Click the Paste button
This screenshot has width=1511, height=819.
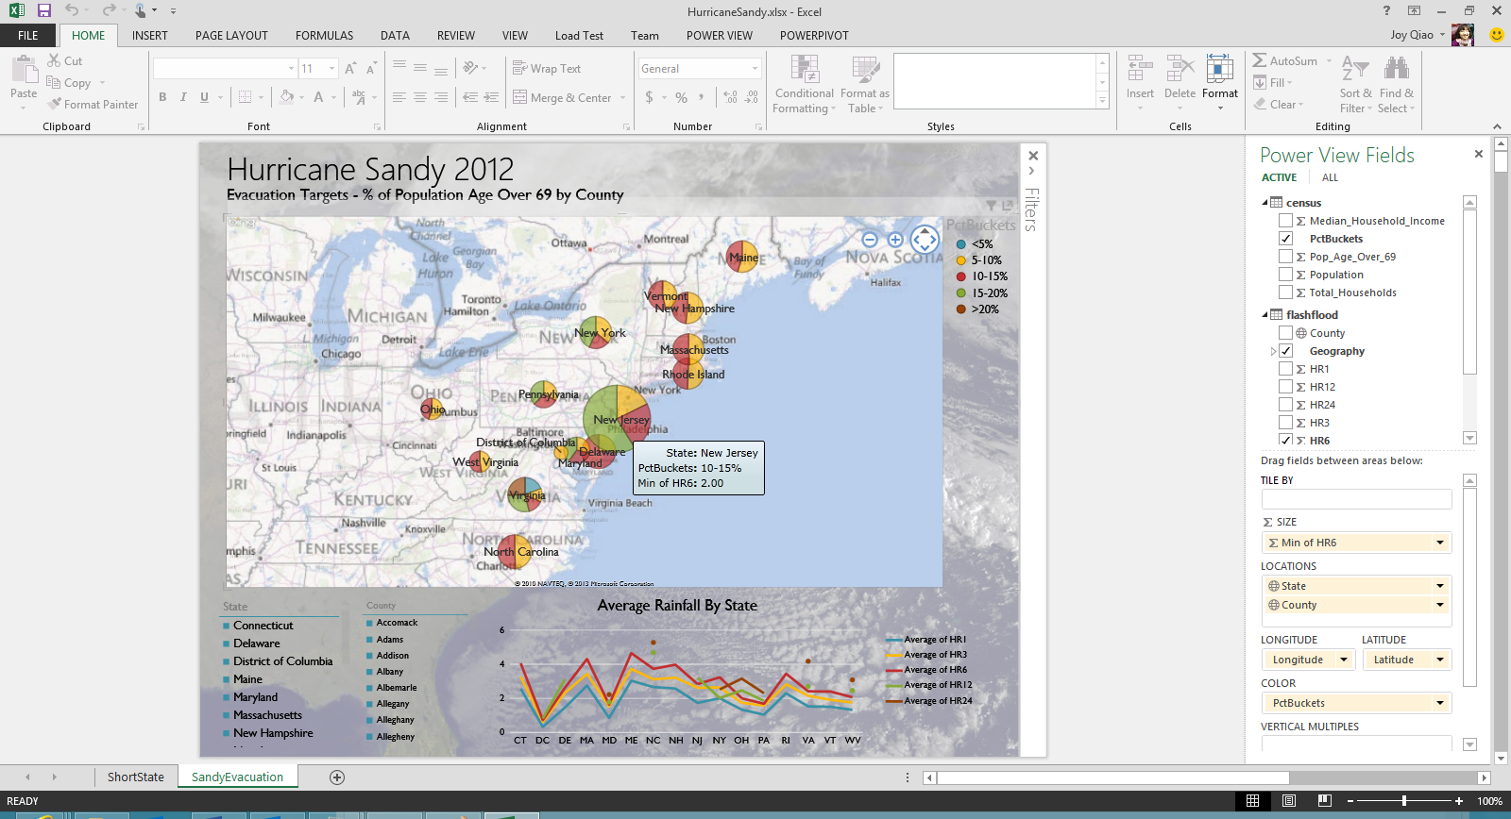tap(24, 82)
